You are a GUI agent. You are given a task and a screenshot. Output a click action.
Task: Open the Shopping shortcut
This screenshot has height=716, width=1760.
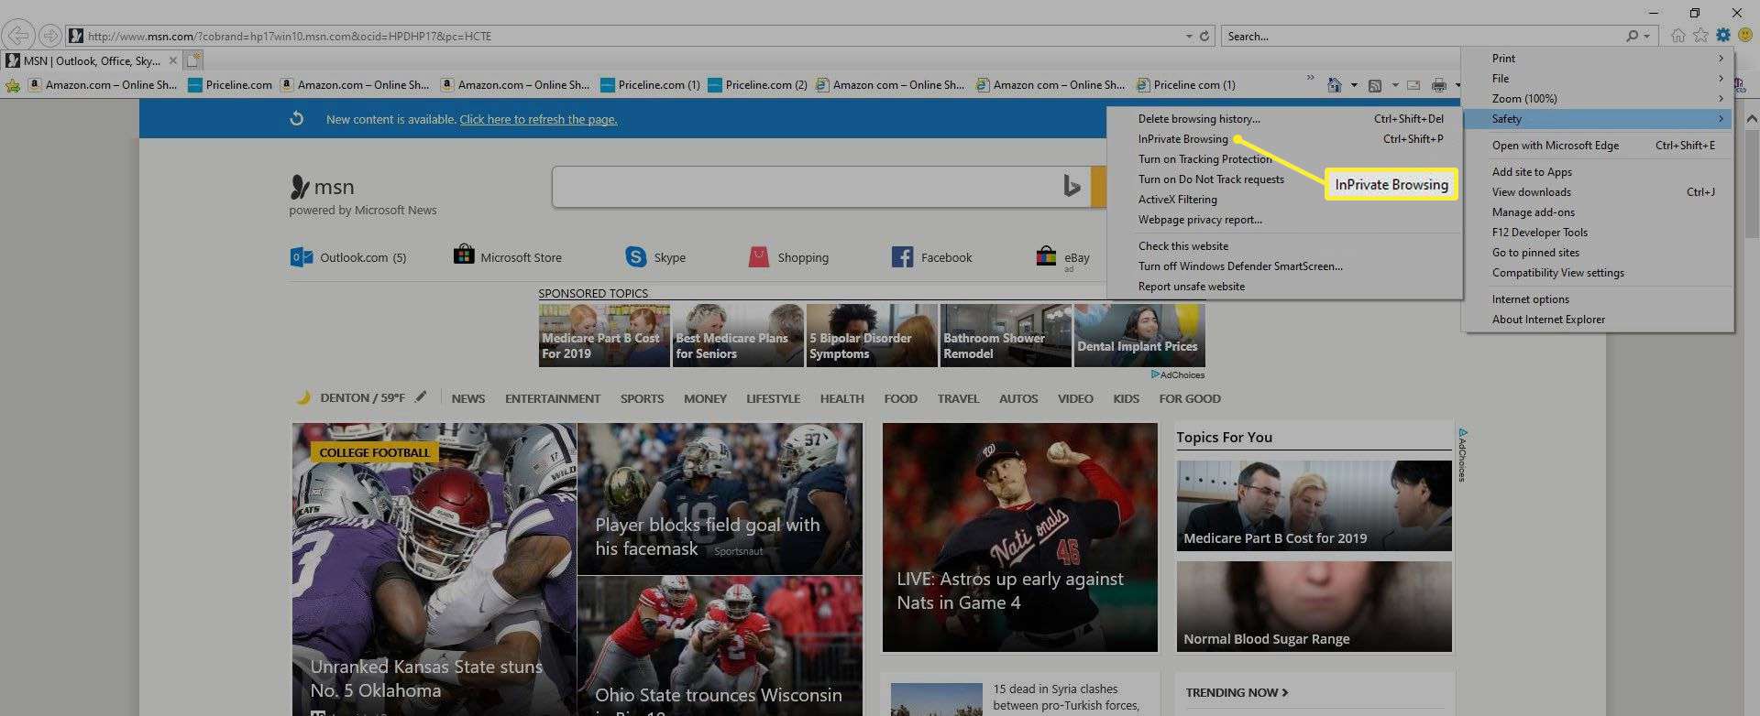click(x=788, y=257)
